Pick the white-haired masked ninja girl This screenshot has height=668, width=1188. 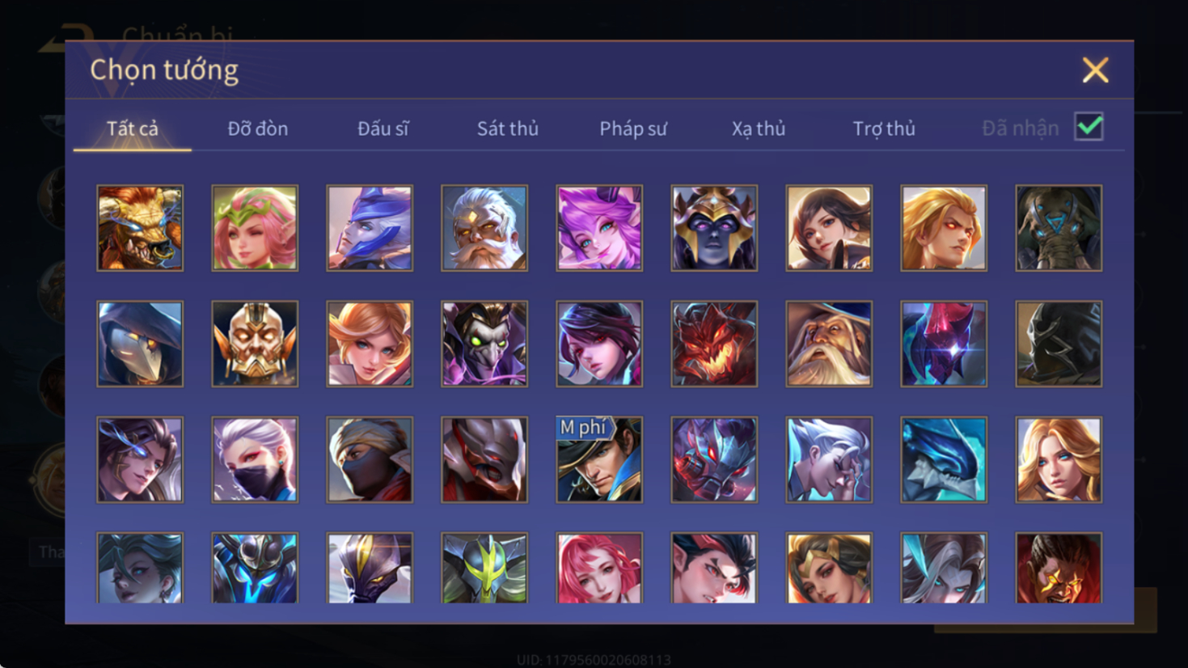point(255,459)
